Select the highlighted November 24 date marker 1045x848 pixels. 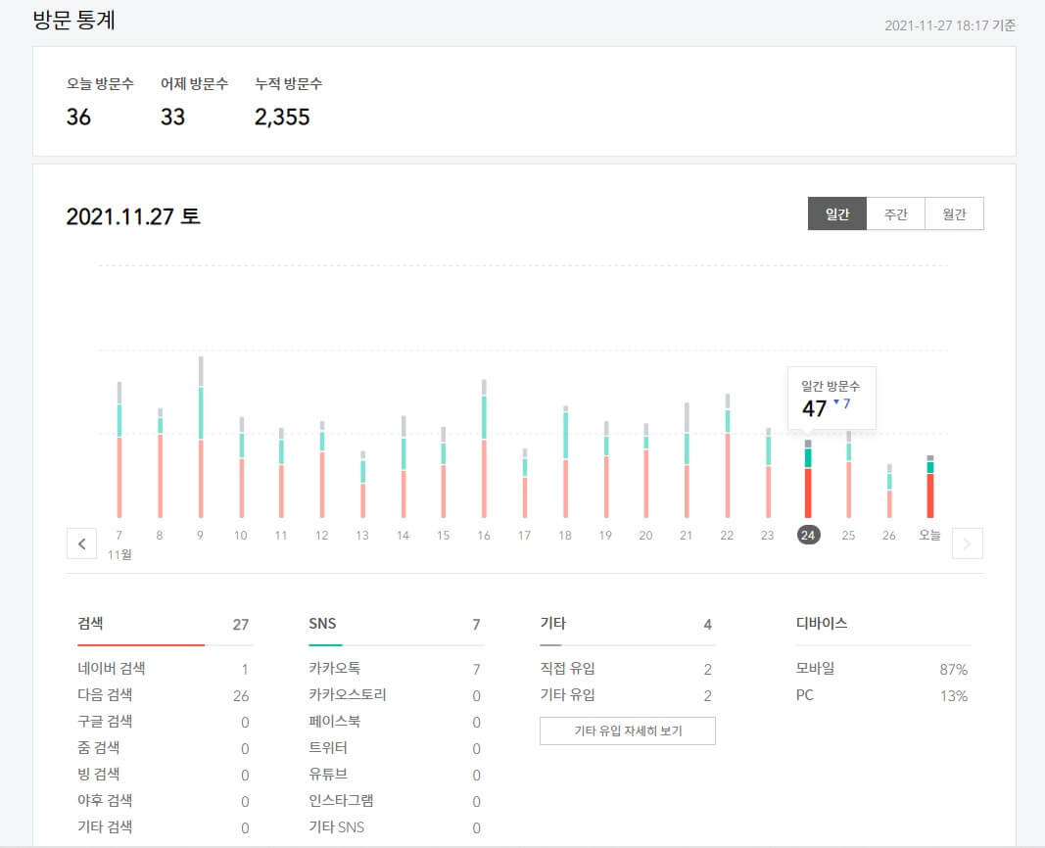coord(807,535)
